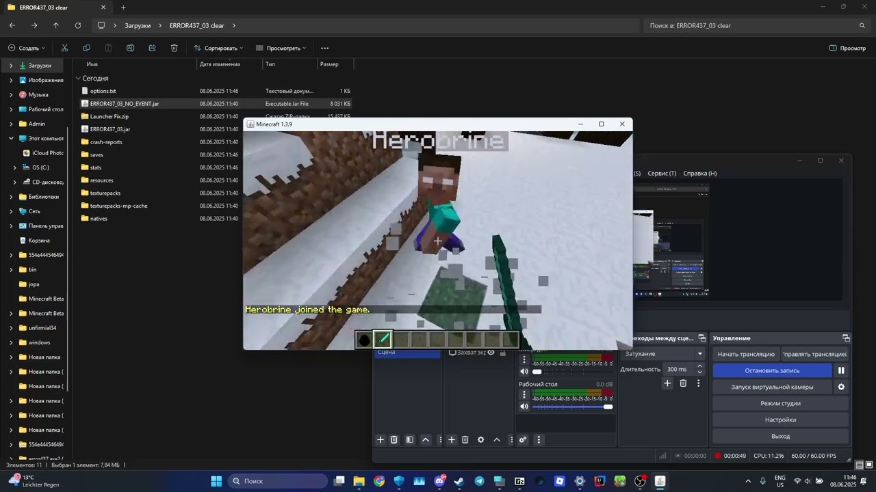Click Остановить запись button

coord(772,370)
